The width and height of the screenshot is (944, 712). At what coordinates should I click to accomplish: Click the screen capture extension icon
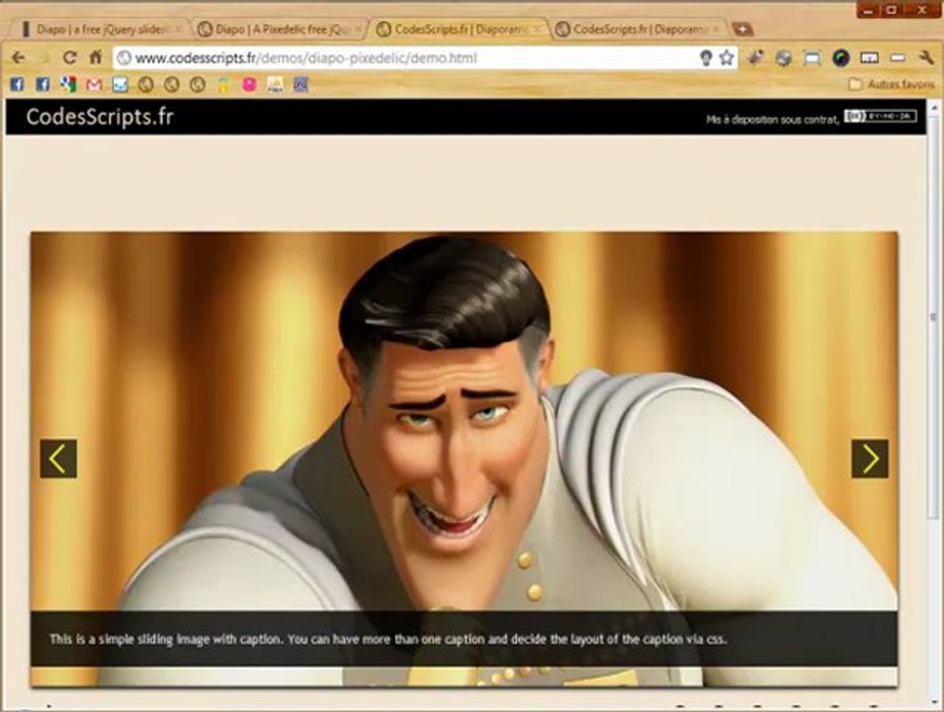pyautogui.click(x=813, y=57)
